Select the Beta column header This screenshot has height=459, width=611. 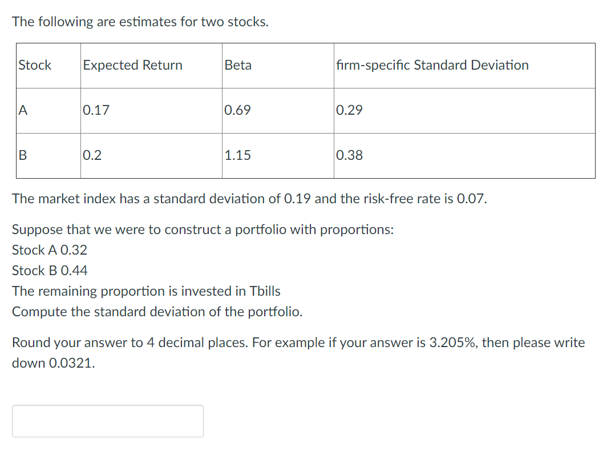coord(238,65)
